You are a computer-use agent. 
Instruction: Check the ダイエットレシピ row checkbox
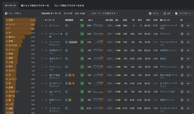point(42,67)
